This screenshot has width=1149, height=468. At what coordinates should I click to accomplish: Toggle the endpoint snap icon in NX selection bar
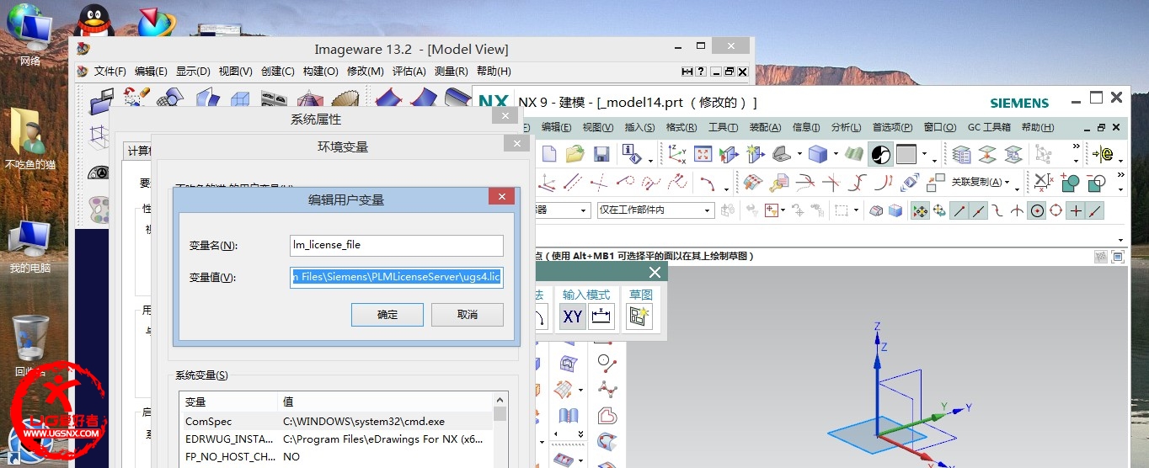click(x=959, y=210)
